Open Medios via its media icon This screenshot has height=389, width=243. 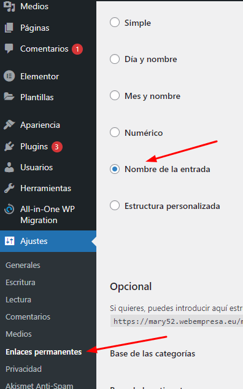(9, 6)
